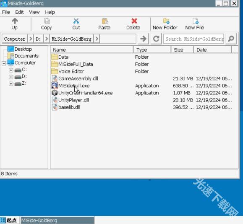243x224 pixels.
Task: Open the Edit menu
Action: (19, 12)
